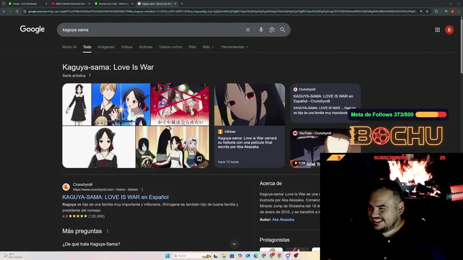Open the Google account avatar B

coord(449,30)
